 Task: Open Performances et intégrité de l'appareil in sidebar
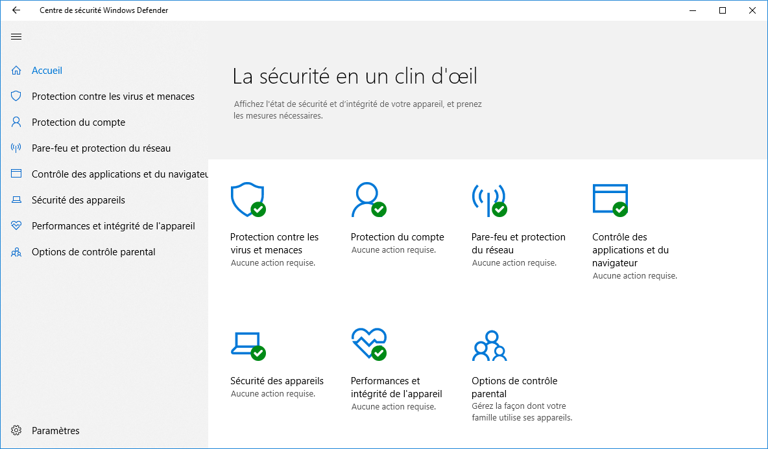pyautogui.click(x=113, y=226)
